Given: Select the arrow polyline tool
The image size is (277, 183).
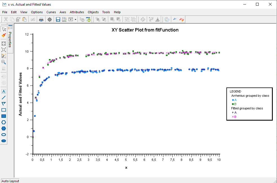Looking at the screenshot, I should point(4,104).
